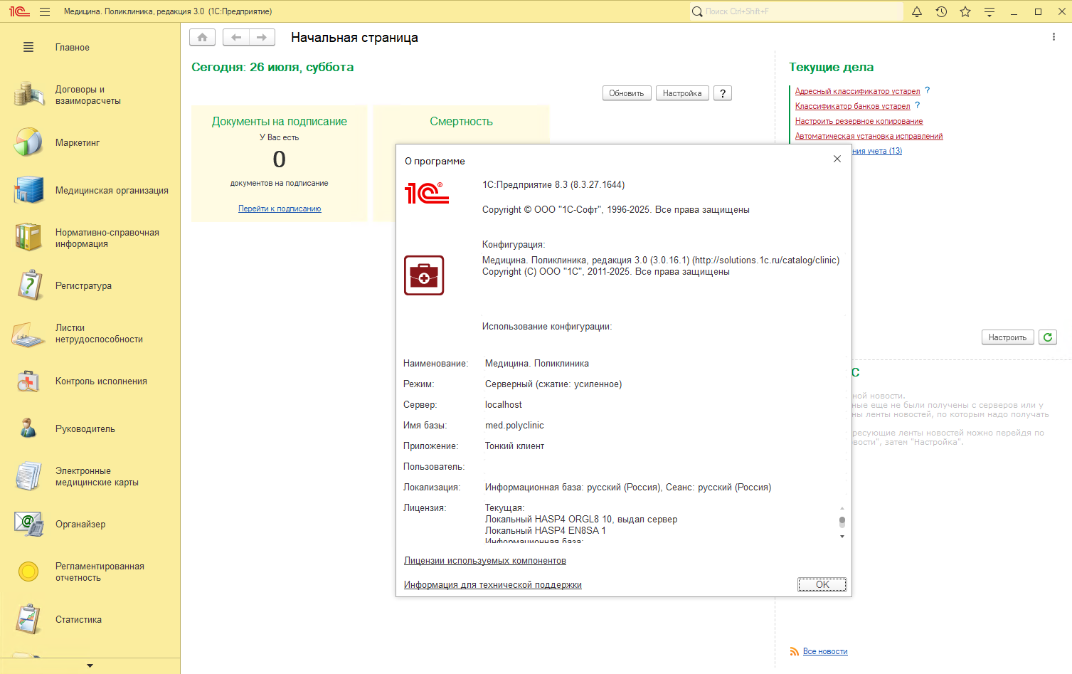Open Информация для технической поддержки link
Screen dimensions: 1072x674
coord(493,585)
